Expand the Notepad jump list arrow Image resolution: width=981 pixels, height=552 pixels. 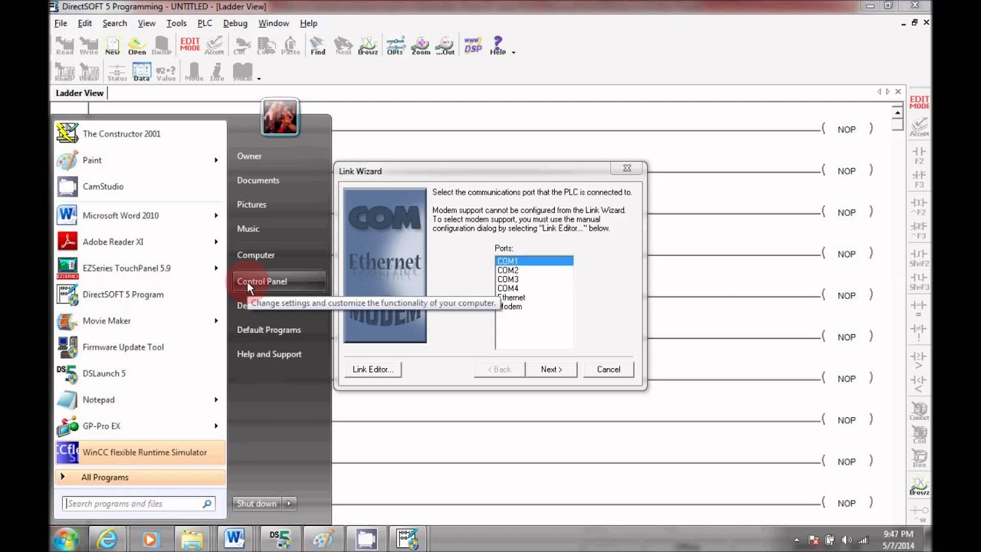point(216,399)
